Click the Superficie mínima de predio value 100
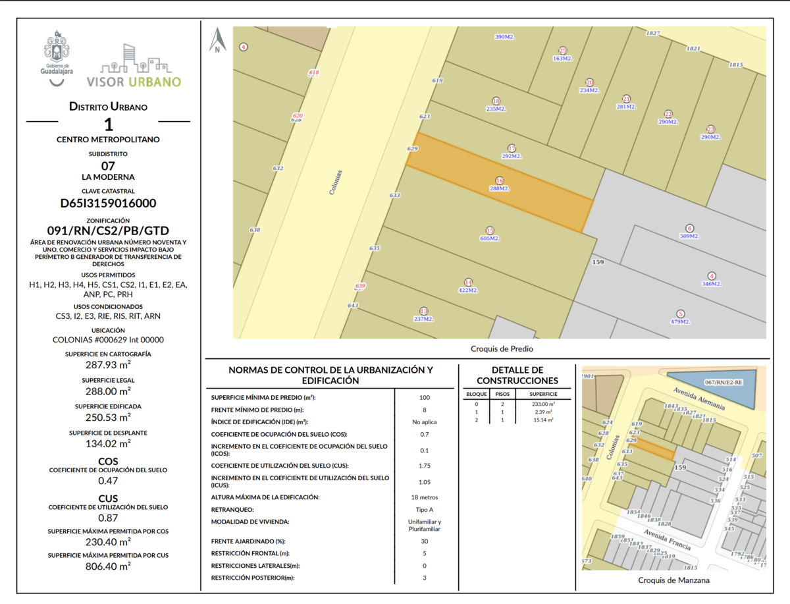Screen dimensions: 790x604 [425, 398]
